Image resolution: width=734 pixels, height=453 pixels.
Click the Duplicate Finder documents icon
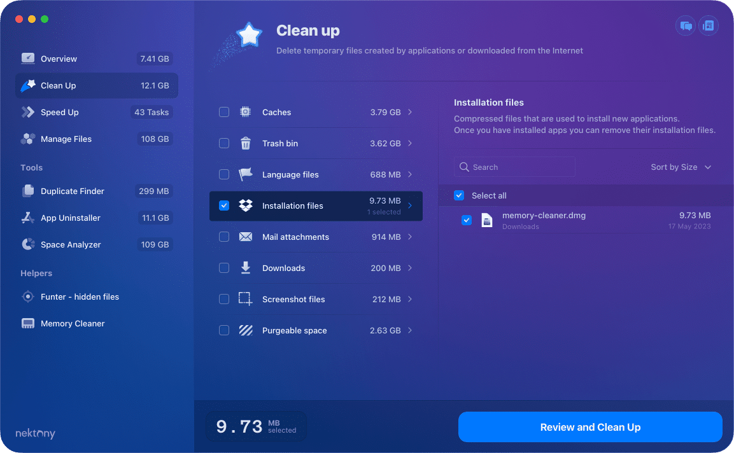(27, 191)
